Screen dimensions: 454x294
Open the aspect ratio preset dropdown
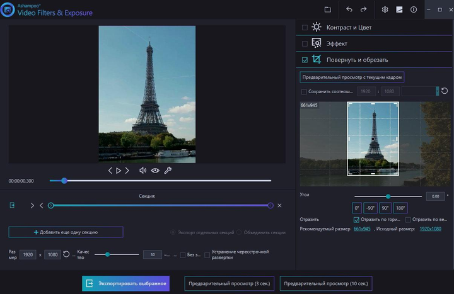point(437,91)
